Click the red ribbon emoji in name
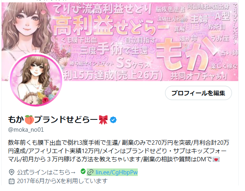Screen dimensions: 245x191 point(103,120)
